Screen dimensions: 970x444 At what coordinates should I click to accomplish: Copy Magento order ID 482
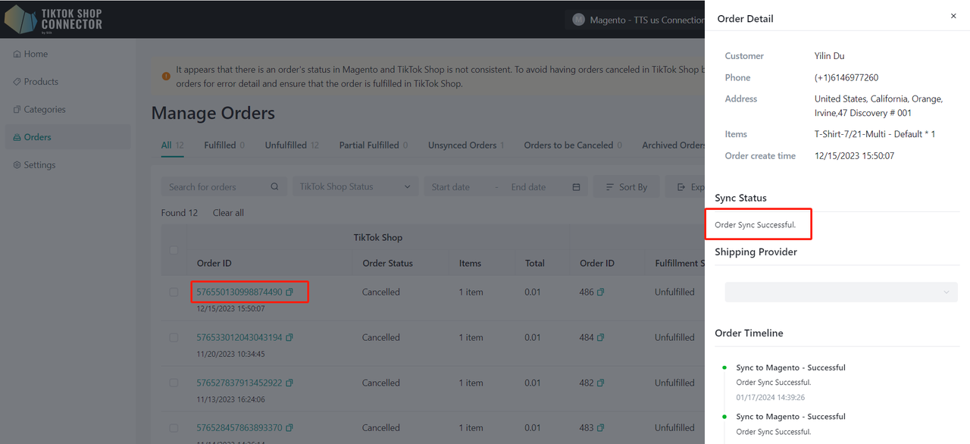[x=600, y=383]
